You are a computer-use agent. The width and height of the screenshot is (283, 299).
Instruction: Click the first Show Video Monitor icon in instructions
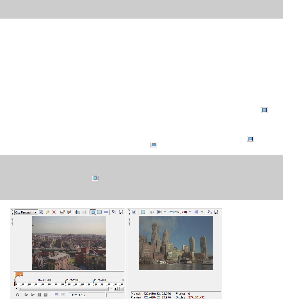(264, 110)
